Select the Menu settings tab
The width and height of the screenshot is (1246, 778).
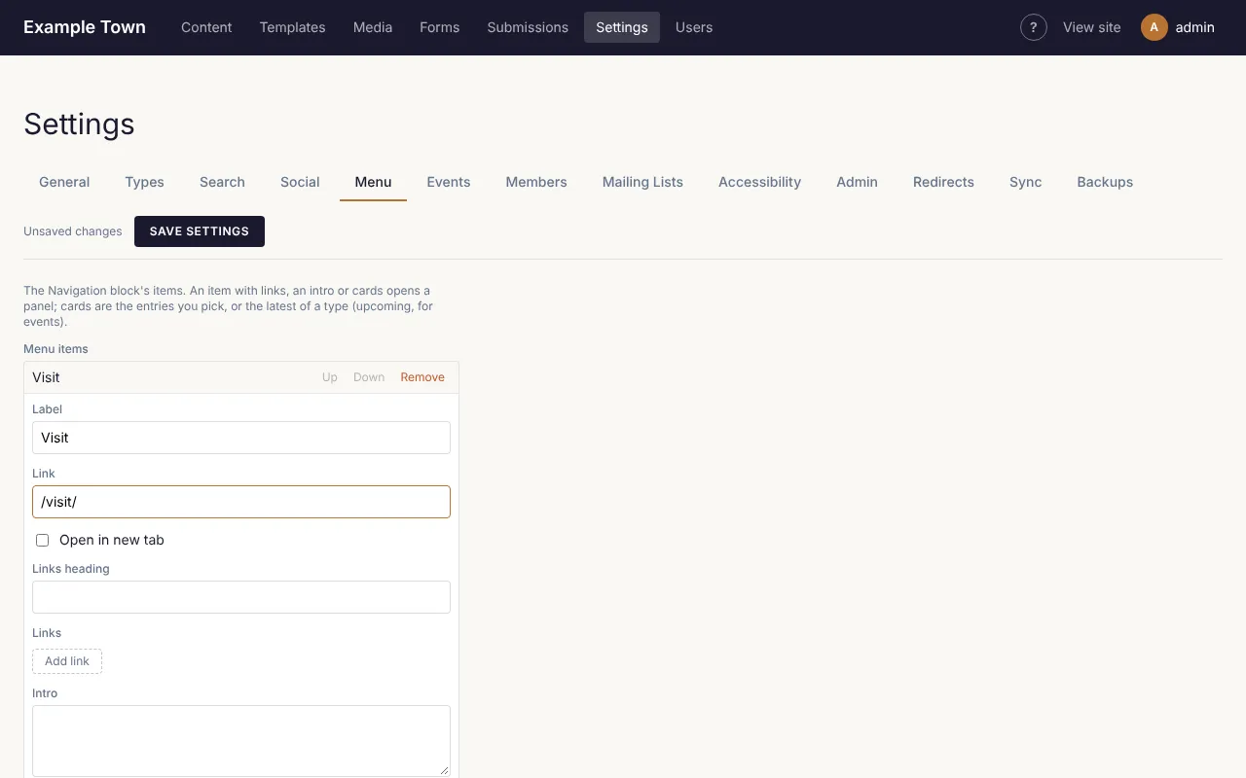tap(373, 182)
